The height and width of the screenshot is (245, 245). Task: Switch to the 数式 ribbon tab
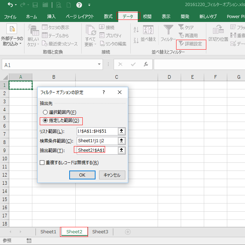108,17
